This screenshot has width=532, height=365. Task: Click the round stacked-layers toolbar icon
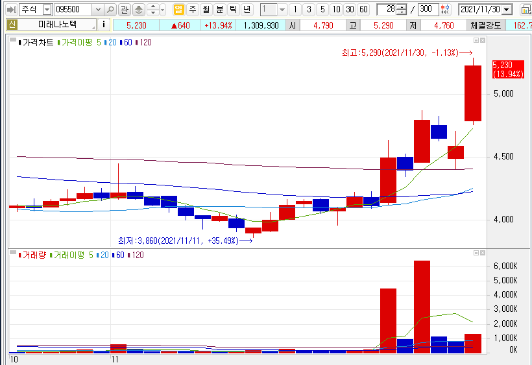[138, 10]
